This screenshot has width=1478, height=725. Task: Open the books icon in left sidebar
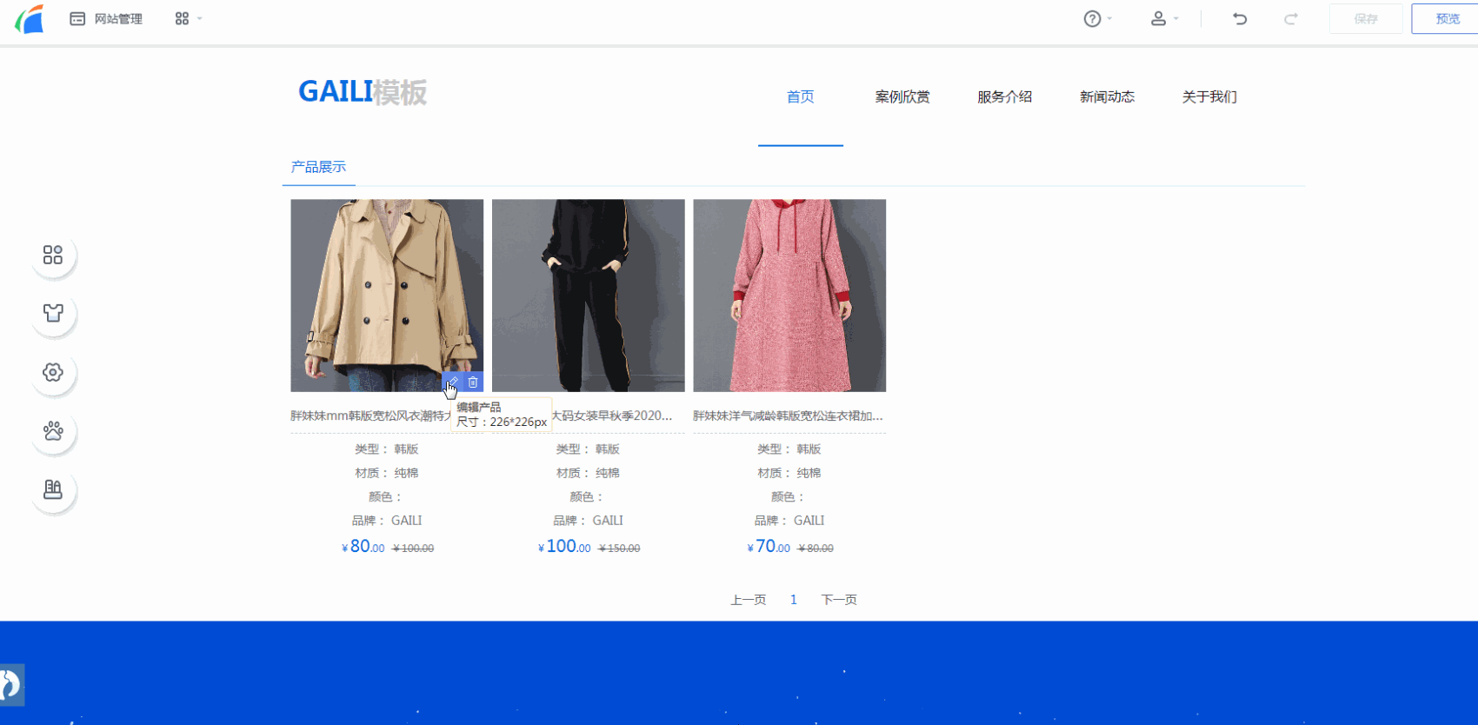53,489
